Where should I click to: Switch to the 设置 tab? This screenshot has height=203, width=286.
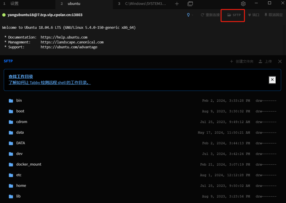14,4
